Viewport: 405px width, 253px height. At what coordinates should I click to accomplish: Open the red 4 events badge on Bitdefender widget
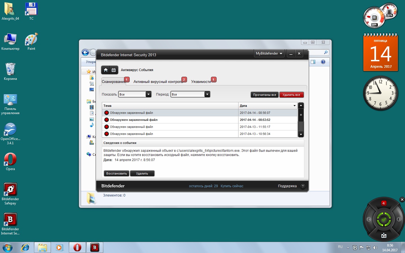click(383, 203)
